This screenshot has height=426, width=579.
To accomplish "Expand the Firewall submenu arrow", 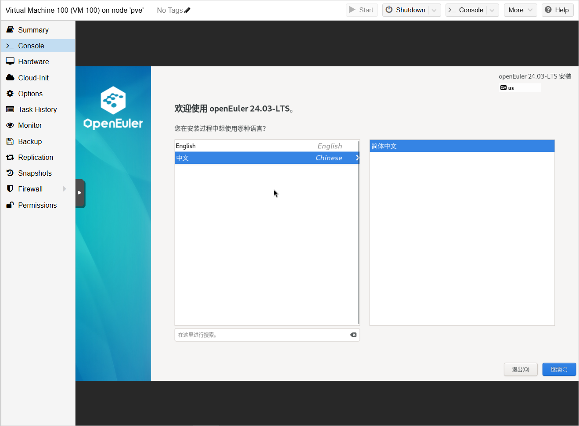I will [x=65, y=189].
